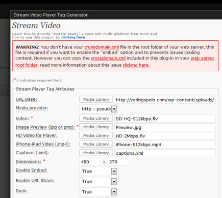Open Media Library for iPhone-iPad Video
Image resolution: width=222 pixels, height=198 pixels.
point(96,144)
